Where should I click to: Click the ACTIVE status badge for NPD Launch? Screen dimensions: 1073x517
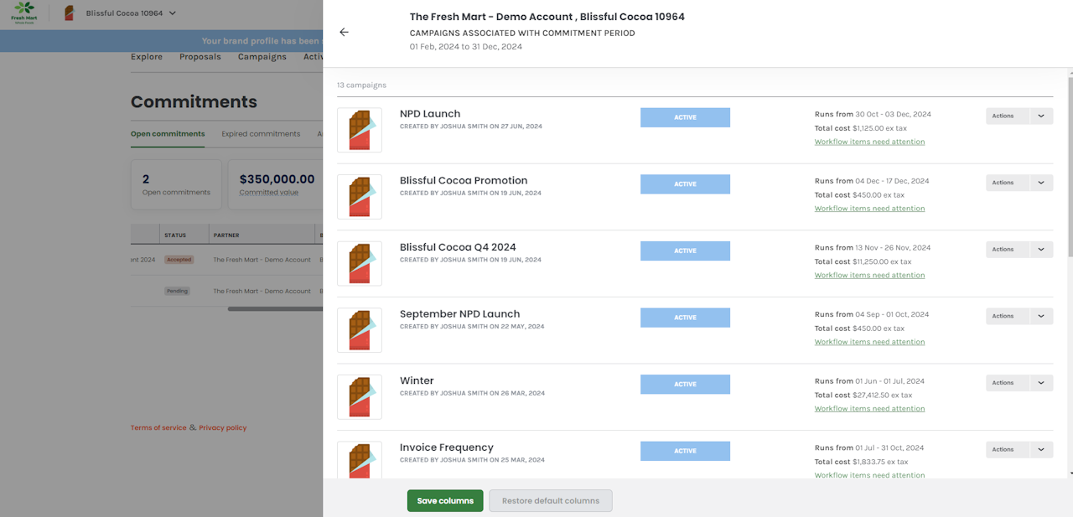[x=685, y=117]
